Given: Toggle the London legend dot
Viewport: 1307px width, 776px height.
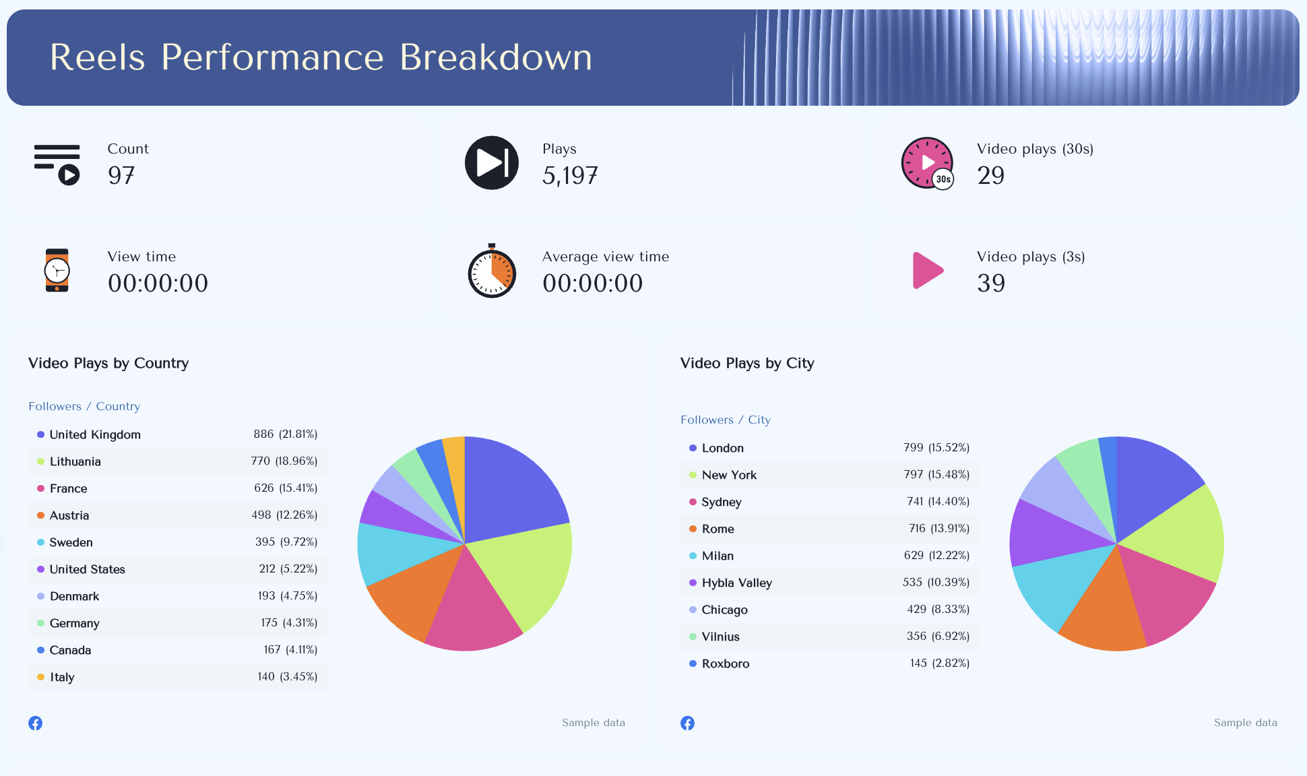Looking at the screenshot, I should point(693,448).
